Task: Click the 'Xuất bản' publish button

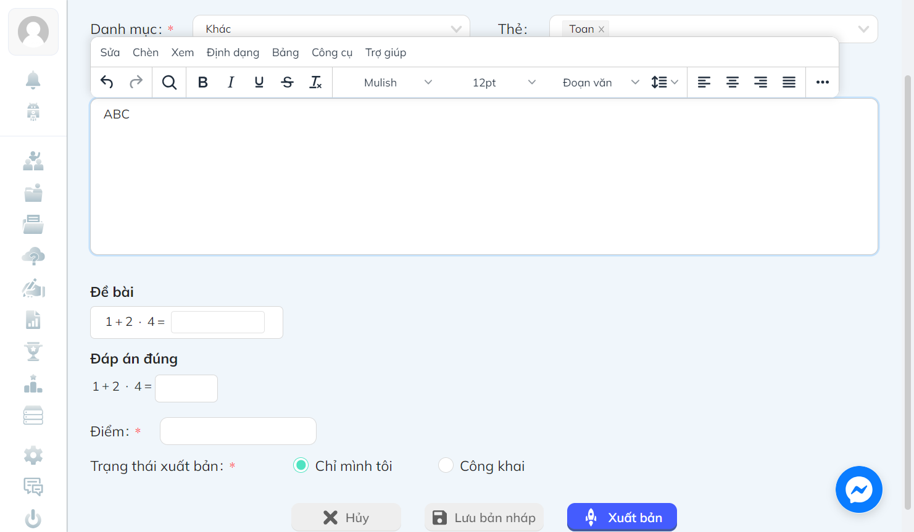Action: click(622, 517)
